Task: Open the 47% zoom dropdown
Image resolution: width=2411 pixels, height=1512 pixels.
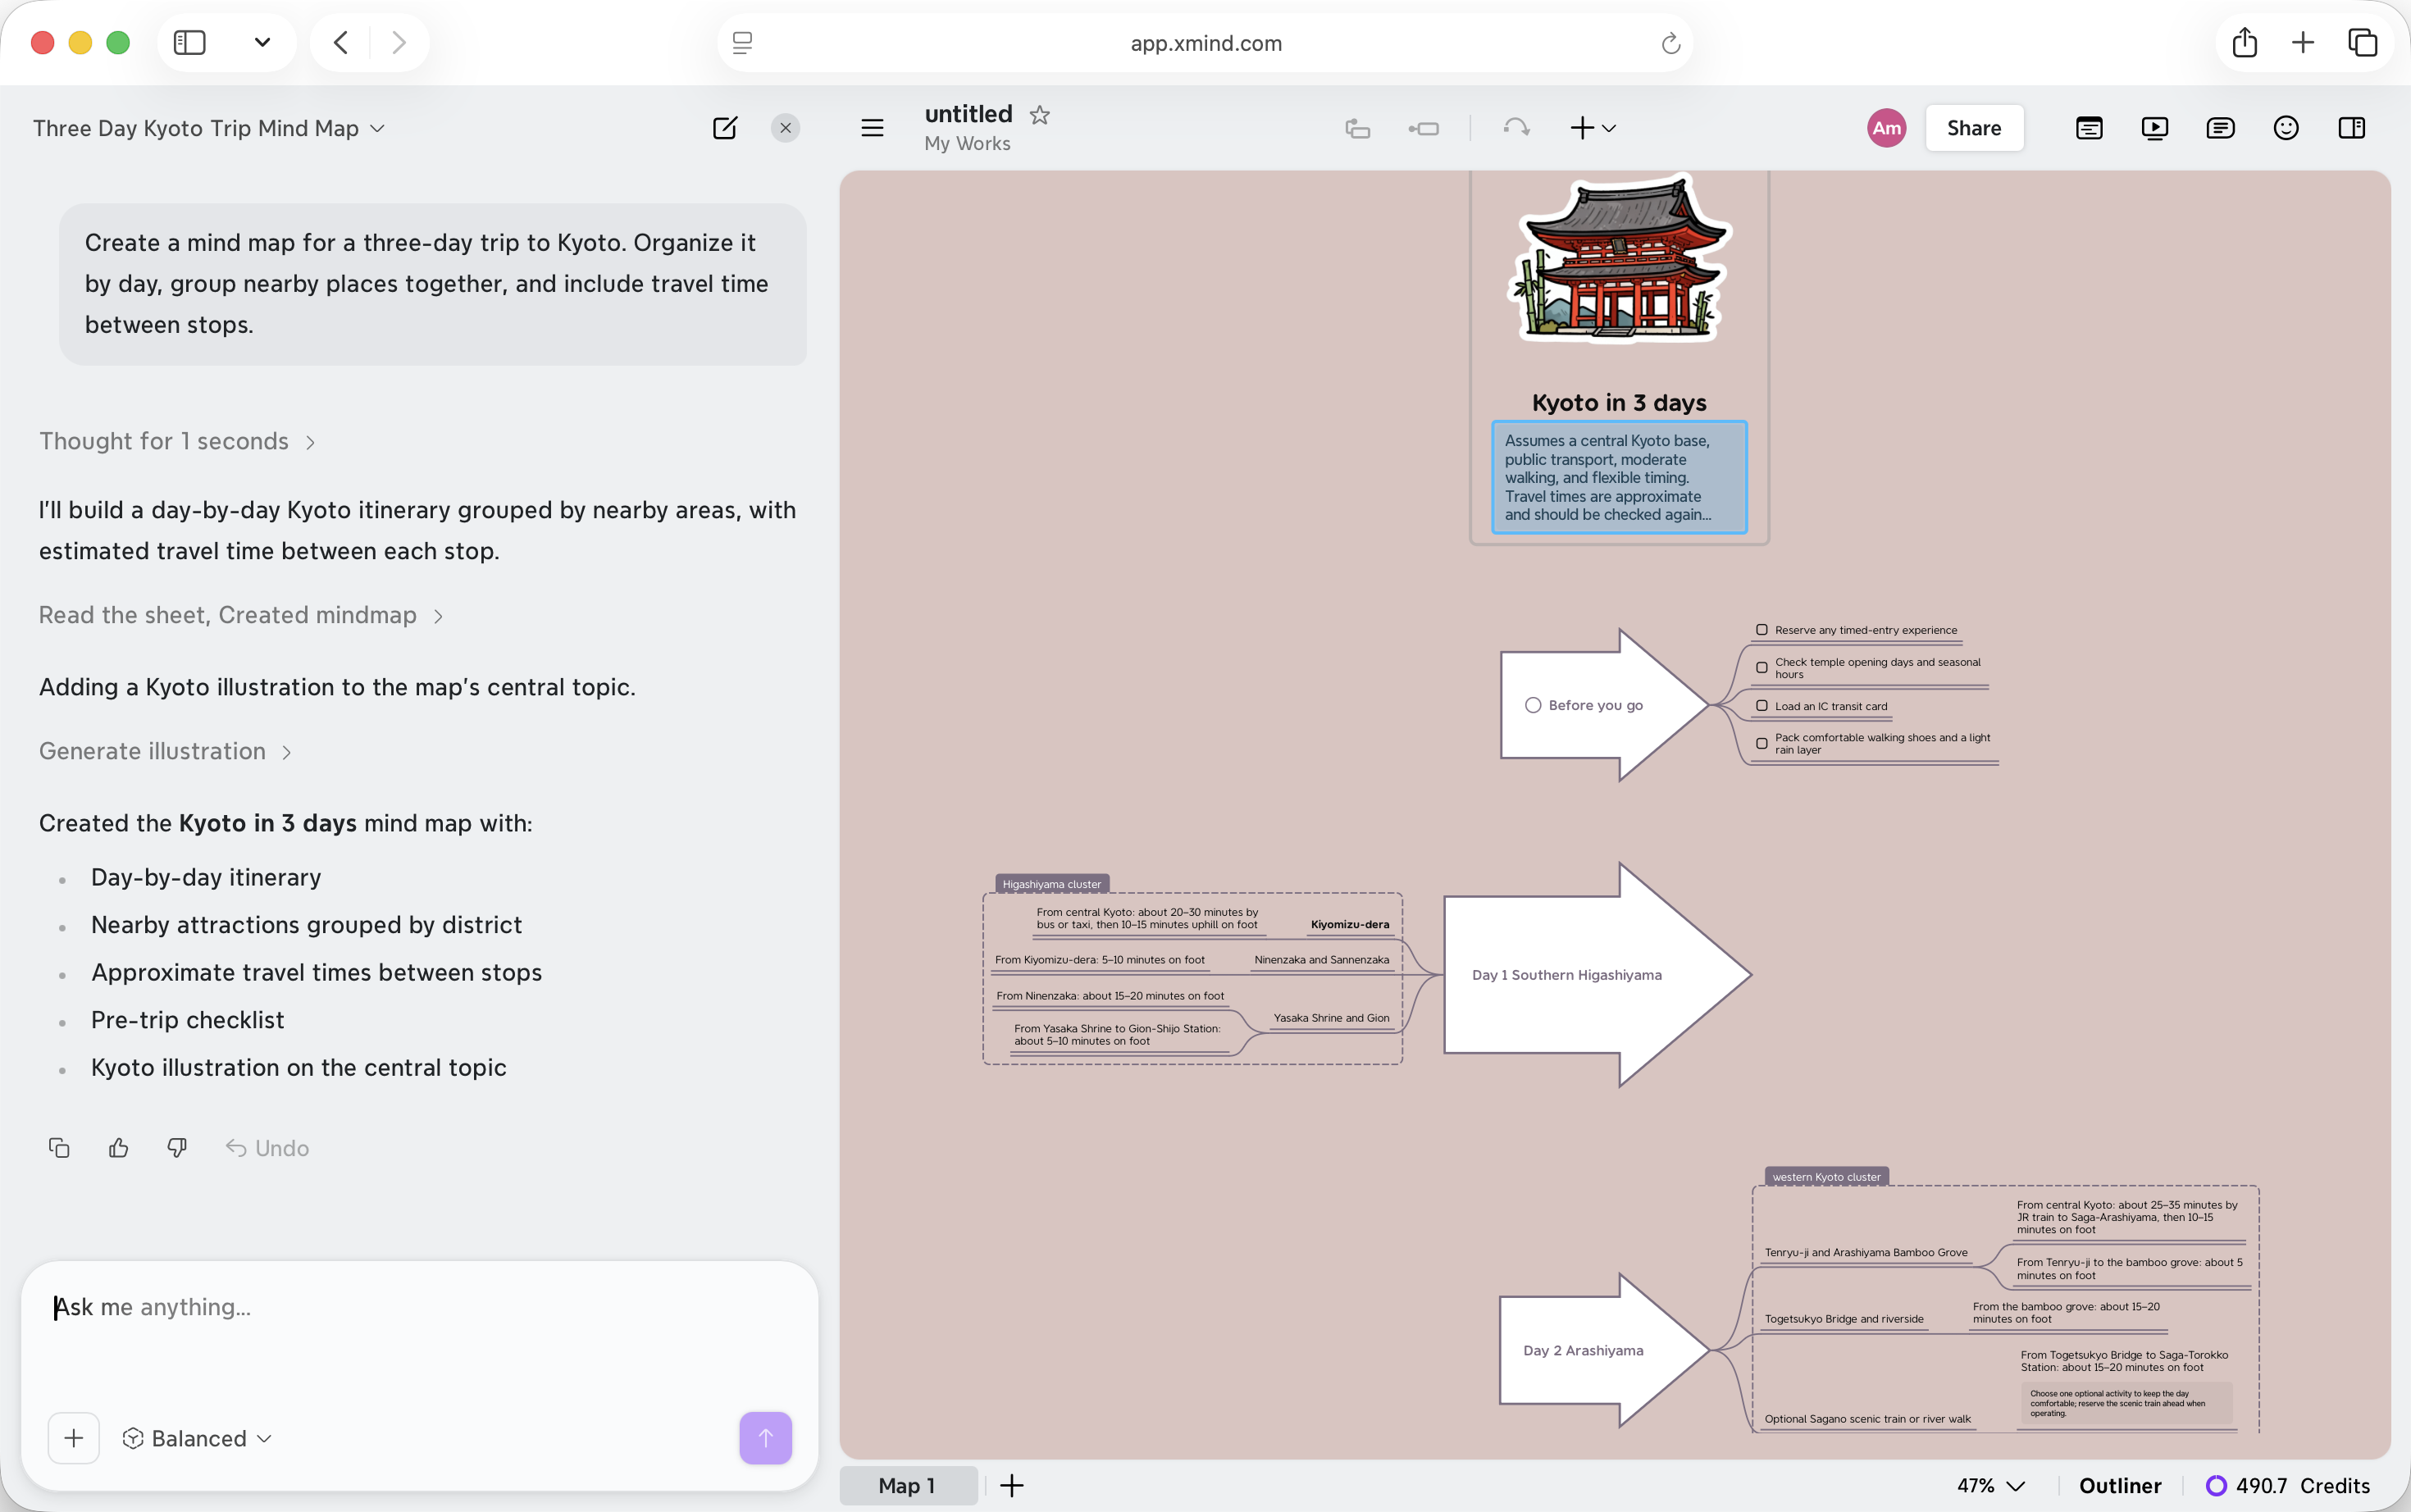Action: pyautogui.click(x=1990, y=1485)
